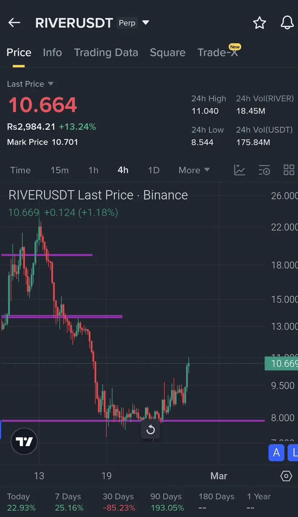298x517 pixels.
Task: Click the 19 date label on time axis
Action: (107, 476)
